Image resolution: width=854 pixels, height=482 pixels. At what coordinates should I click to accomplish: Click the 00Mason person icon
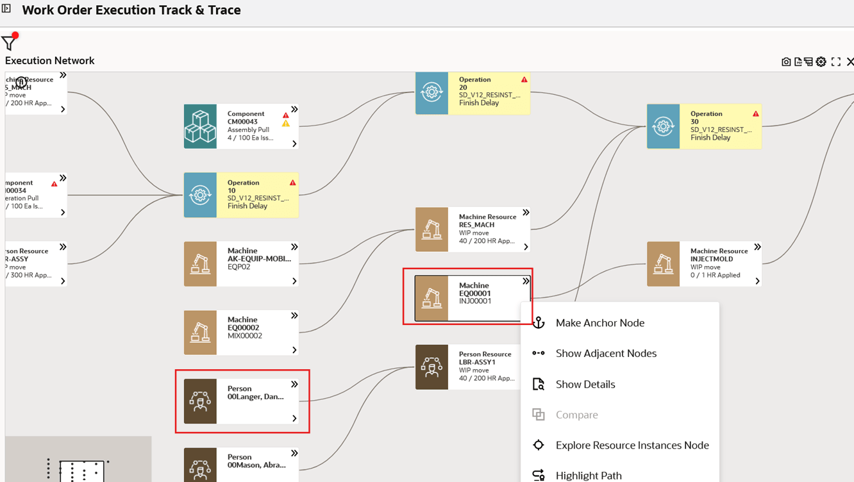200,465
